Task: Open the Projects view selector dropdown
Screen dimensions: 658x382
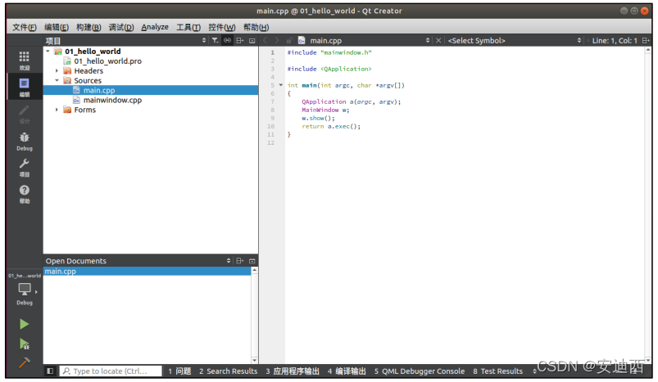Action: 204,40
